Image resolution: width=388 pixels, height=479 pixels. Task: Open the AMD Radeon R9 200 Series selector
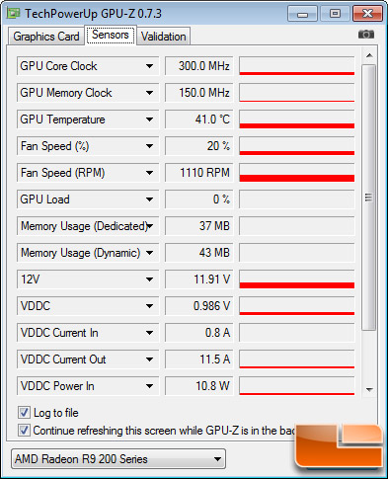click(118, 459)
